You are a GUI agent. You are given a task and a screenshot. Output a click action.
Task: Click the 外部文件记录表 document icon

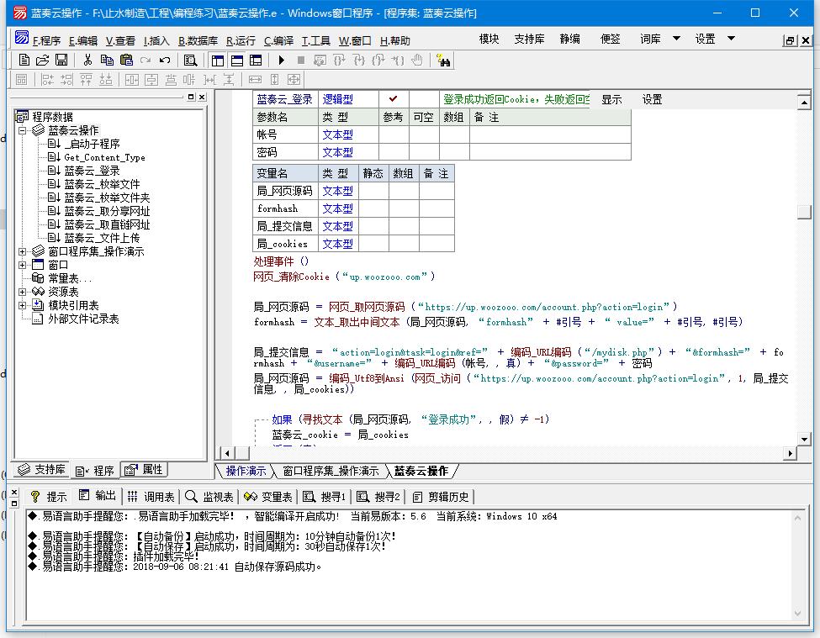tap(38, 319)
